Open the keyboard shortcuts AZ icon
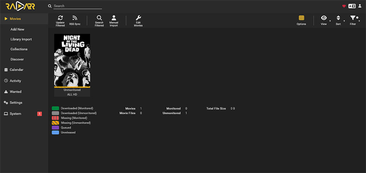The width and height of the screenshot is (366, 173). (352, 6)
